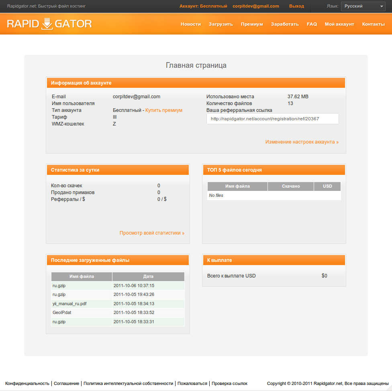The width and height of the screenshot is (392, 391).
Task: Click the Copyright Rapidgator.net footer text
Action: click(328, 383)
